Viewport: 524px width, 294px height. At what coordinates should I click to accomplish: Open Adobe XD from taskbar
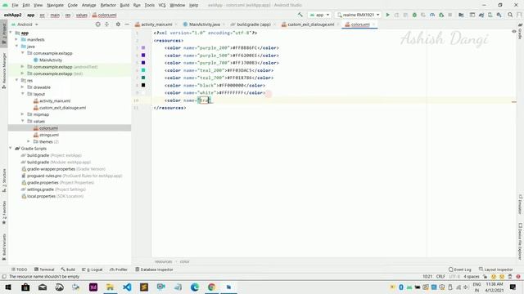pos(93,287)
